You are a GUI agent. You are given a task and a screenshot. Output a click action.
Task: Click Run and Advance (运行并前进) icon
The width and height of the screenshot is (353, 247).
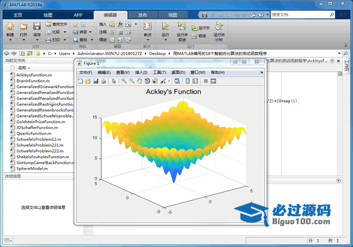(182, 26)
